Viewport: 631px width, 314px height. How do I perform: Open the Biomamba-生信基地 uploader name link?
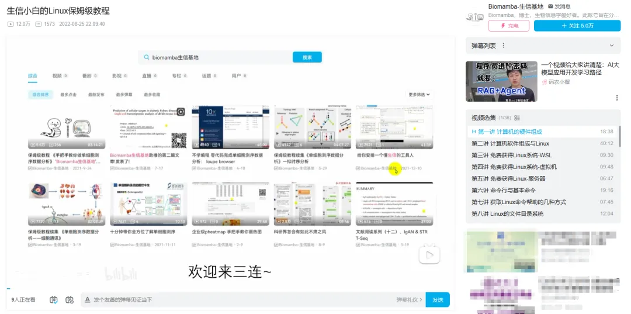click(515, 7)
